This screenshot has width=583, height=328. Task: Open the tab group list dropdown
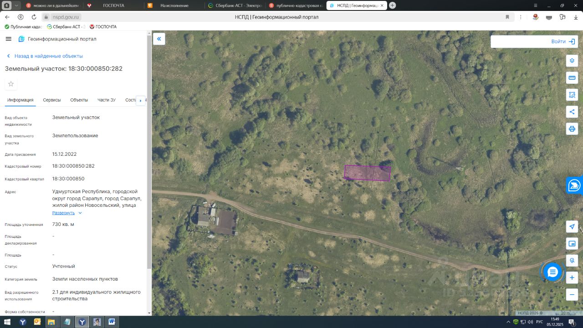click(x=16, y=5)
